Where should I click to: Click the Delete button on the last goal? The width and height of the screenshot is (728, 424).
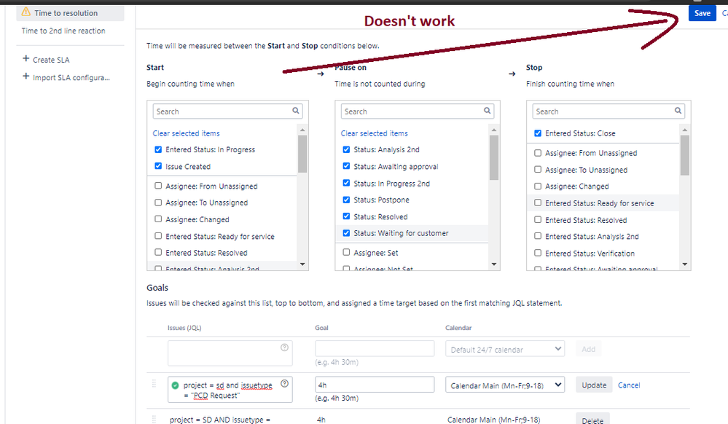[x=592, y=418]
